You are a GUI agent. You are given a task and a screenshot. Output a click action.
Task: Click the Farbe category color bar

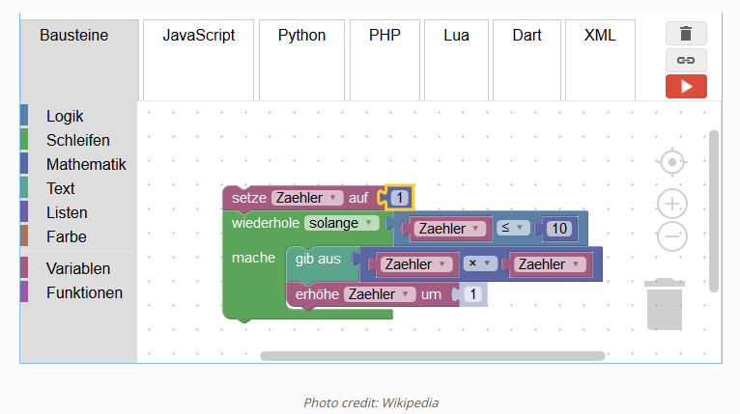[x=24, y=236]
